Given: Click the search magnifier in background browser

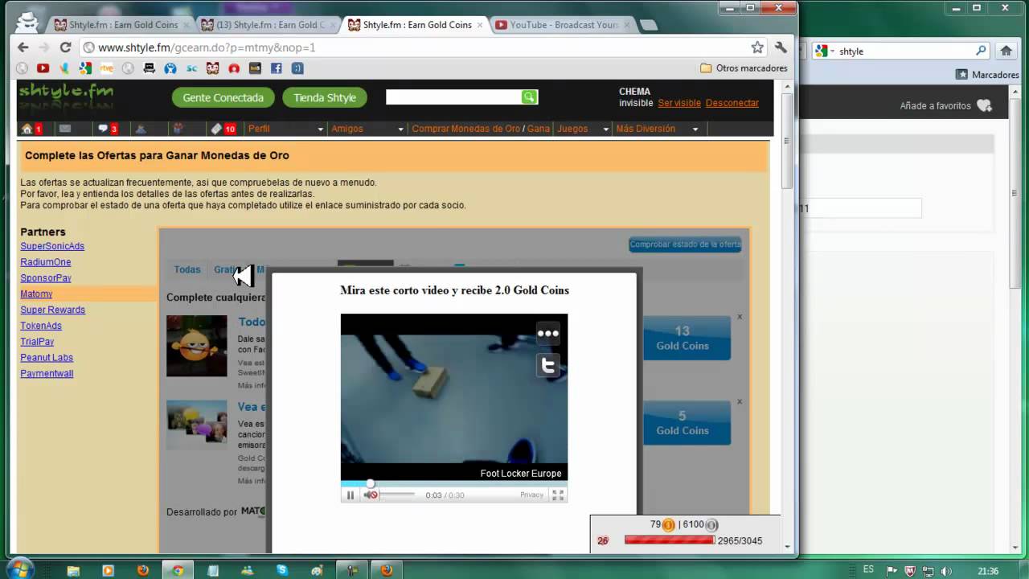Looking at the screenshot, I should pyautogui.click(x=981, y=51).
